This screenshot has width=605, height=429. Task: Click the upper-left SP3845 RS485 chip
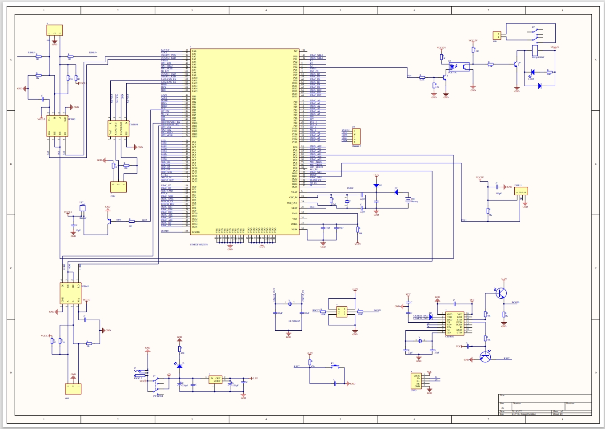[58, 127]
